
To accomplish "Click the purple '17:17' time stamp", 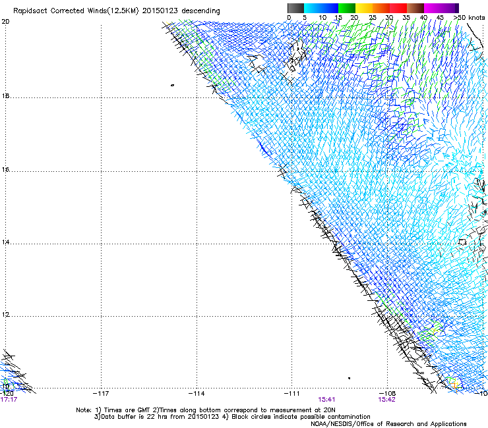I will (x=9, y=400).
